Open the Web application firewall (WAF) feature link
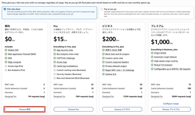 (x=22, y=54)
